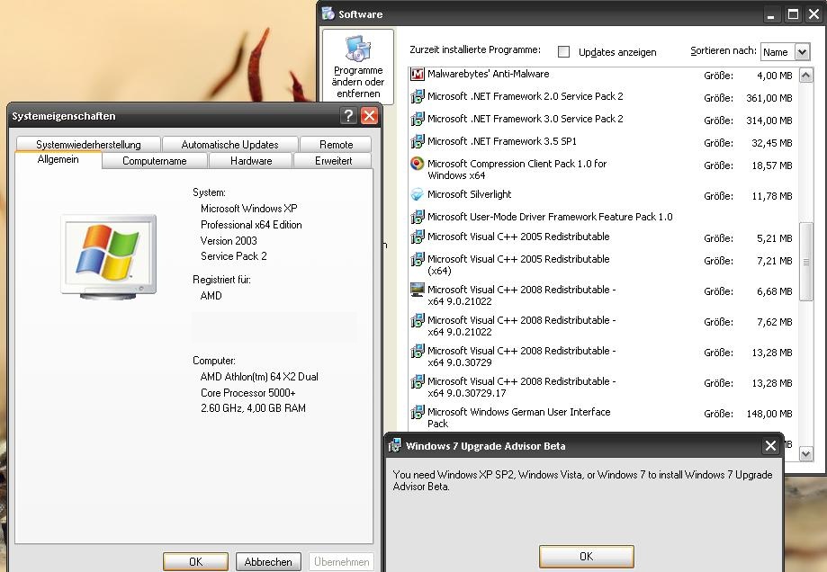The height and width of the screenshot is (572, 827).
Task: Click the .NET Framework 2.0 Service Pack 2 icon
Action: click(x=418, y=96)
